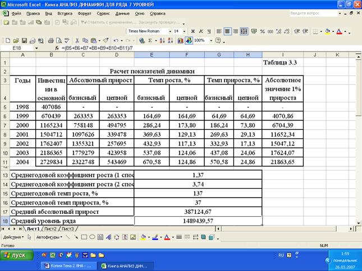Toggle the Drawing toolbar button
Viewport: 362px width, 271px height.
click(189, 41)
